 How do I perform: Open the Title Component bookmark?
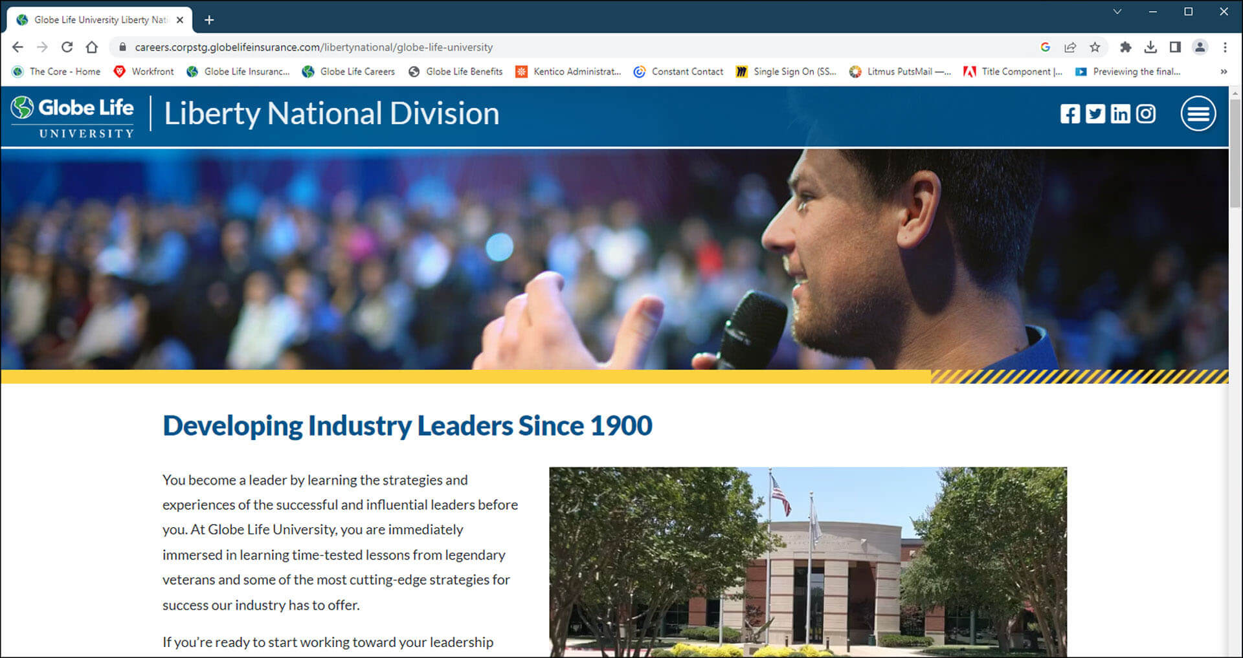coord(1013,72)
